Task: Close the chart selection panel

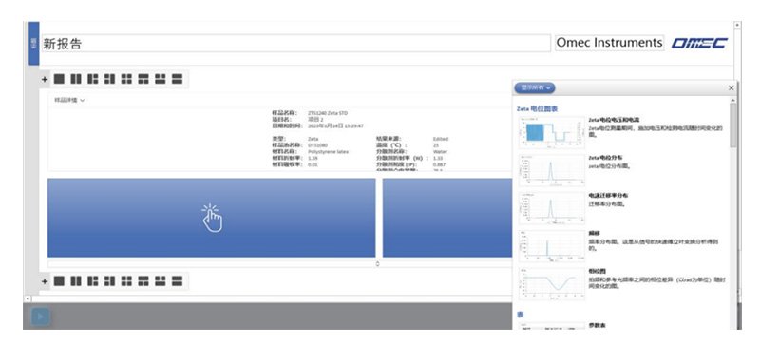Action: 731,87
